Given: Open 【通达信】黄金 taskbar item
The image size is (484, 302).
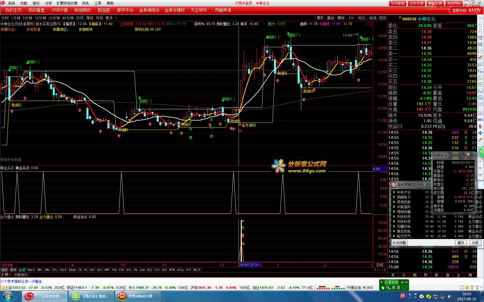Looking at the screenshot, I should [x=92, y=296].
